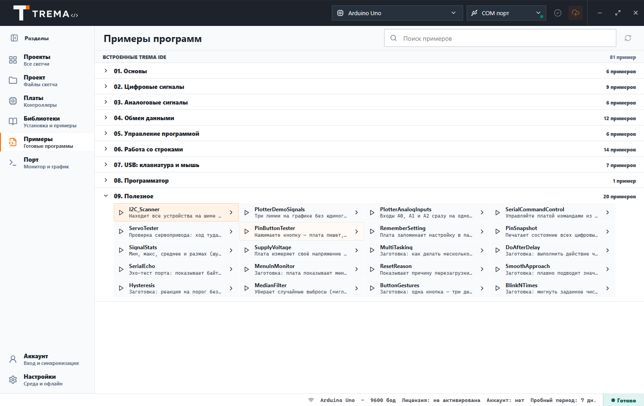Open the SmoothApproach example
This screenshot has height=406, width=644.
click(x=553, y=269)
